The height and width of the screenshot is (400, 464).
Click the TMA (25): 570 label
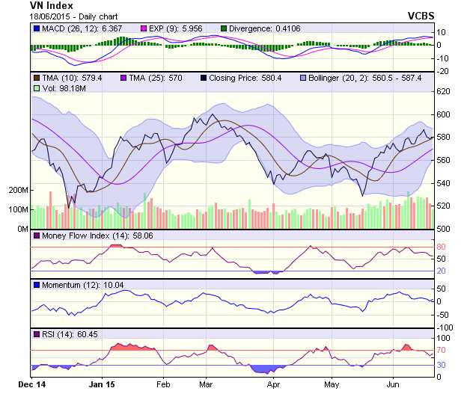pyautogui.click(x=156, y=78)
